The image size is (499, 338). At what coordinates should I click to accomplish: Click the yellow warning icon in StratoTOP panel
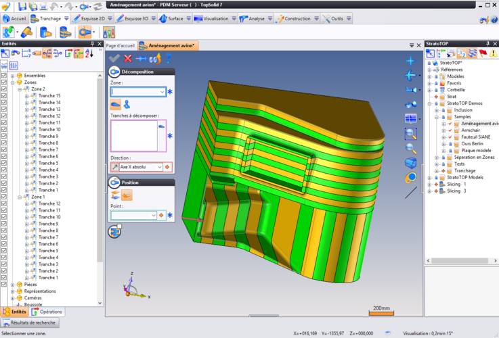494,53
